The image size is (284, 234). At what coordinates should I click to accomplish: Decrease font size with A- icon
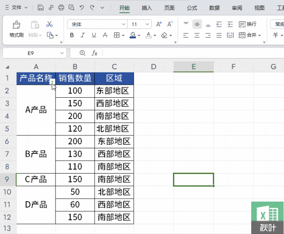(x=170, y=24)
